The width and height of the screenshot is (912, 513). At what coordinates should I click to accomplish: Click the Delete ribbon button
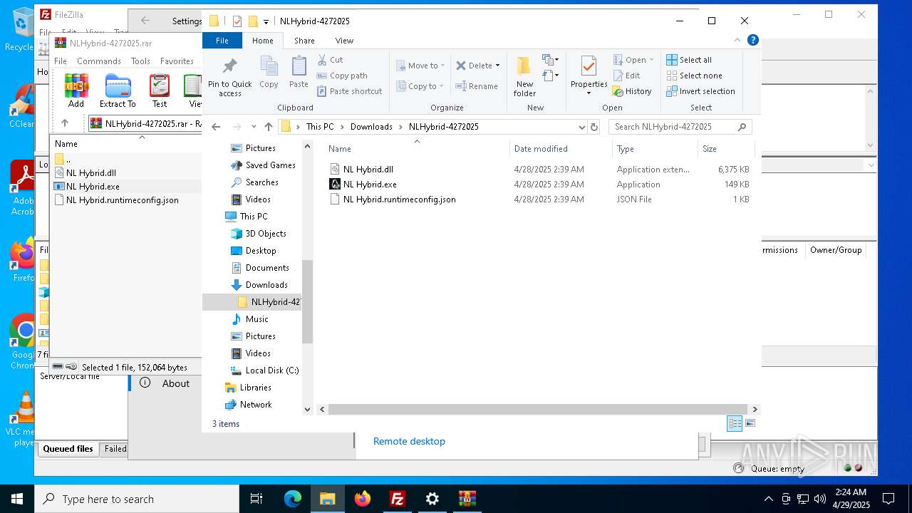[474, 66]
